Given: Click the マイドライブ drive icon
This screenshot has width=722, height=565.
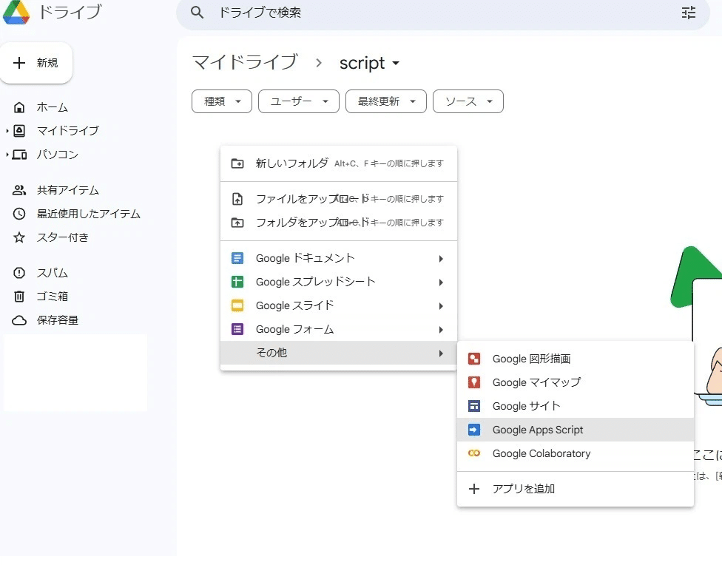Looking at the screenshot, I should click(x=19, y=131).
